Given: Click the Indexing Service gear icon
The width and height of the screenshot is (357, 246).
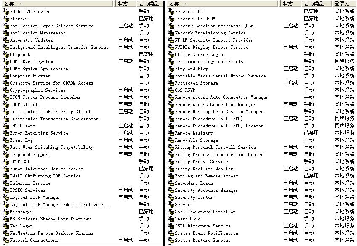Looking at the screenshot, I should tap(6, 183).
